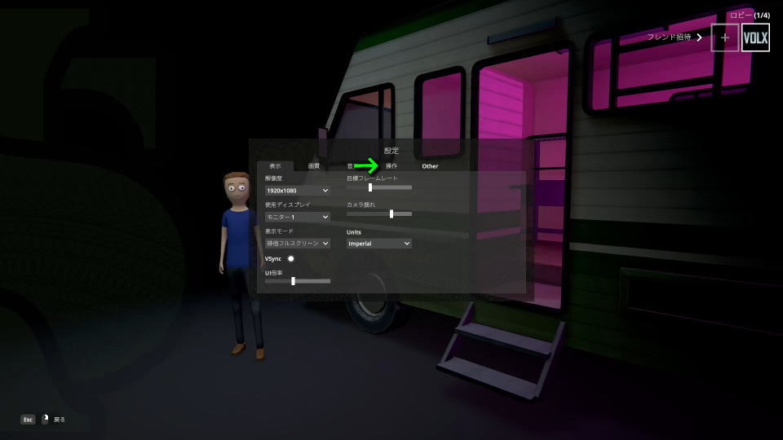Expand the Units Imperial dropdown
783x440 pixels.
point(378,243)
